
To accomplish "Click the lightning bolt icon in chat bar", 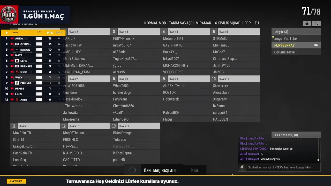I will tap(242, 167).
